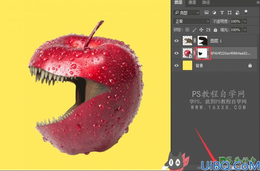Toggle the layer filtering on/off switch
The image size is (260, 171).
(246, 12)
